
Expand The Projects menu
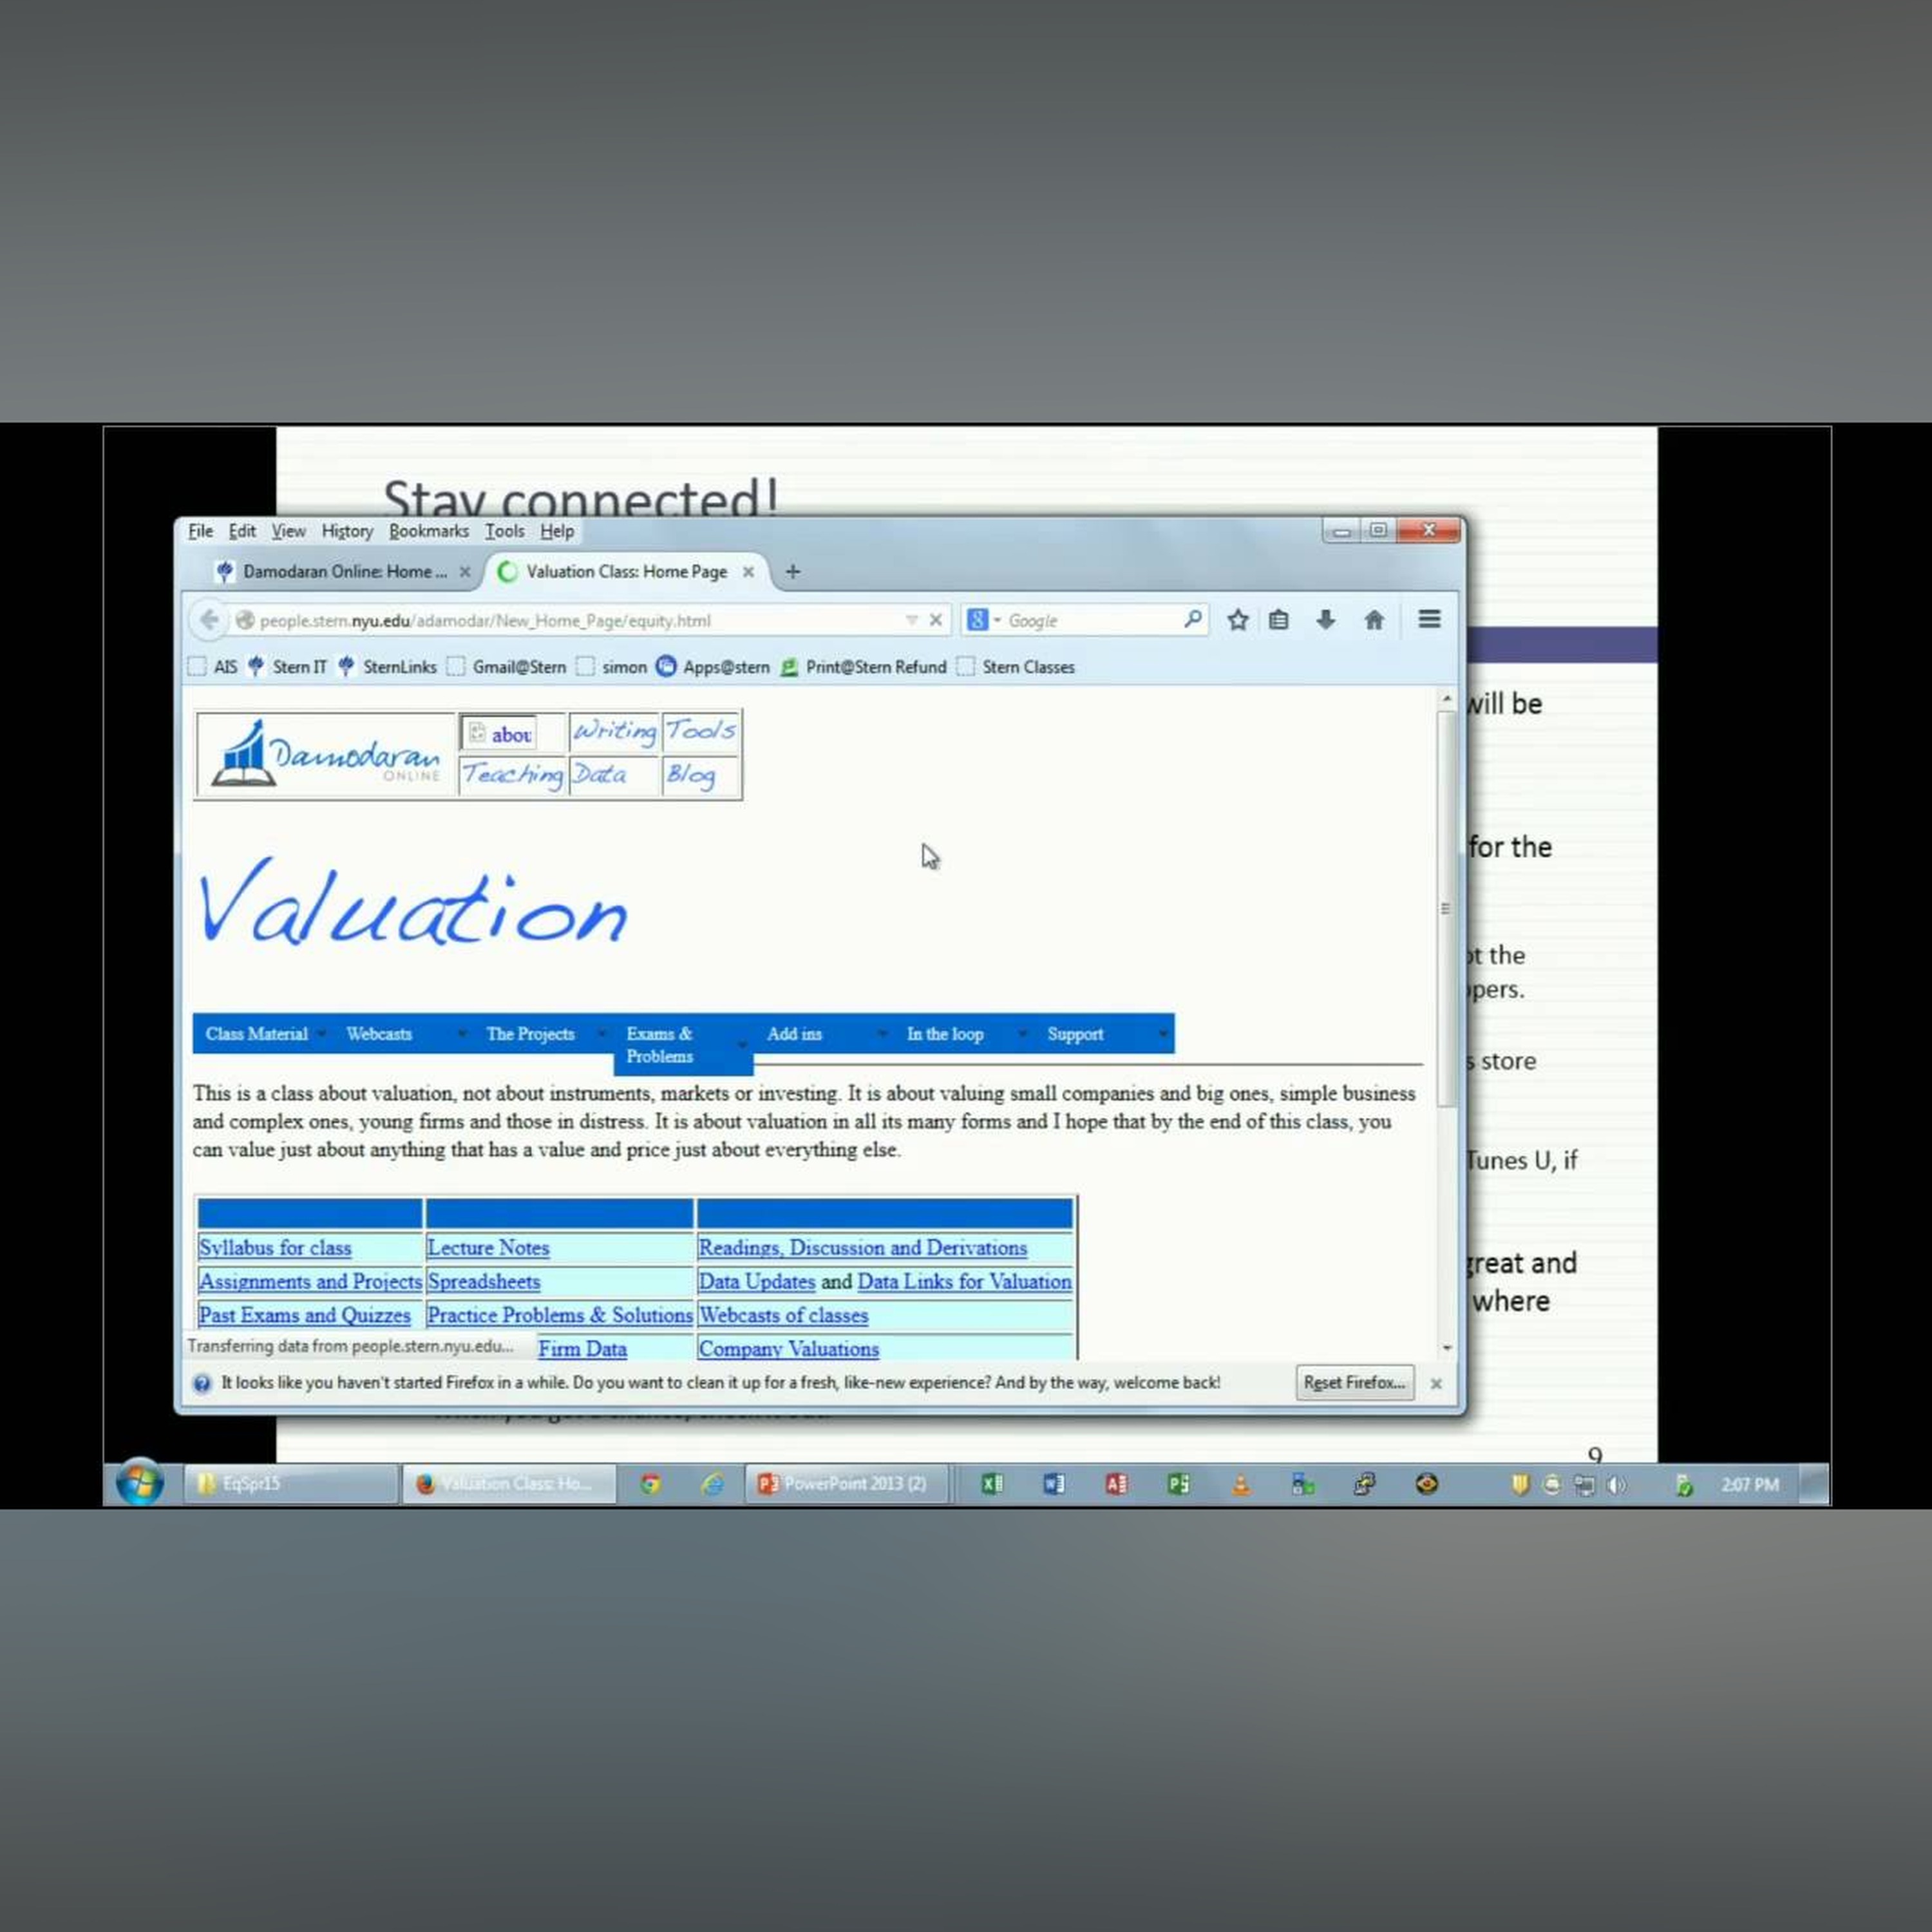click(x=544, y=1034)
